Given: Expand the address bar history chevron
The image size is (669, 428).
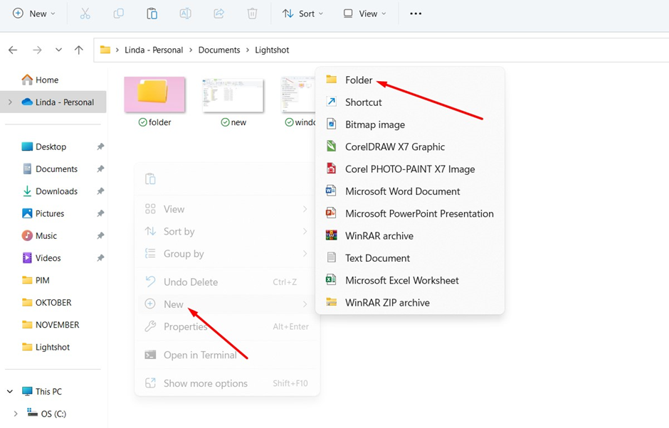Looking at the screenshot, I should tap(58, 50).
